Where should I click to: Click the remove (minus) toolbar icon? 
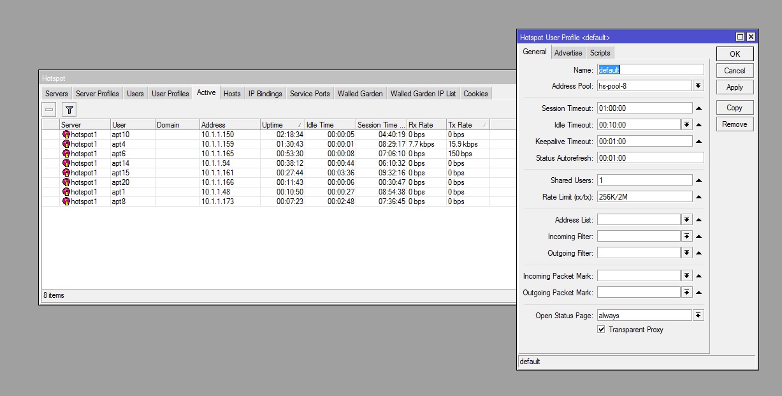pyautogui.click(x=49, y=109)
